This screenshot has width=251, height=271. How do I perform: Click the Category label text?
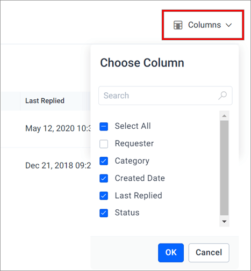(x=132, y=161)
